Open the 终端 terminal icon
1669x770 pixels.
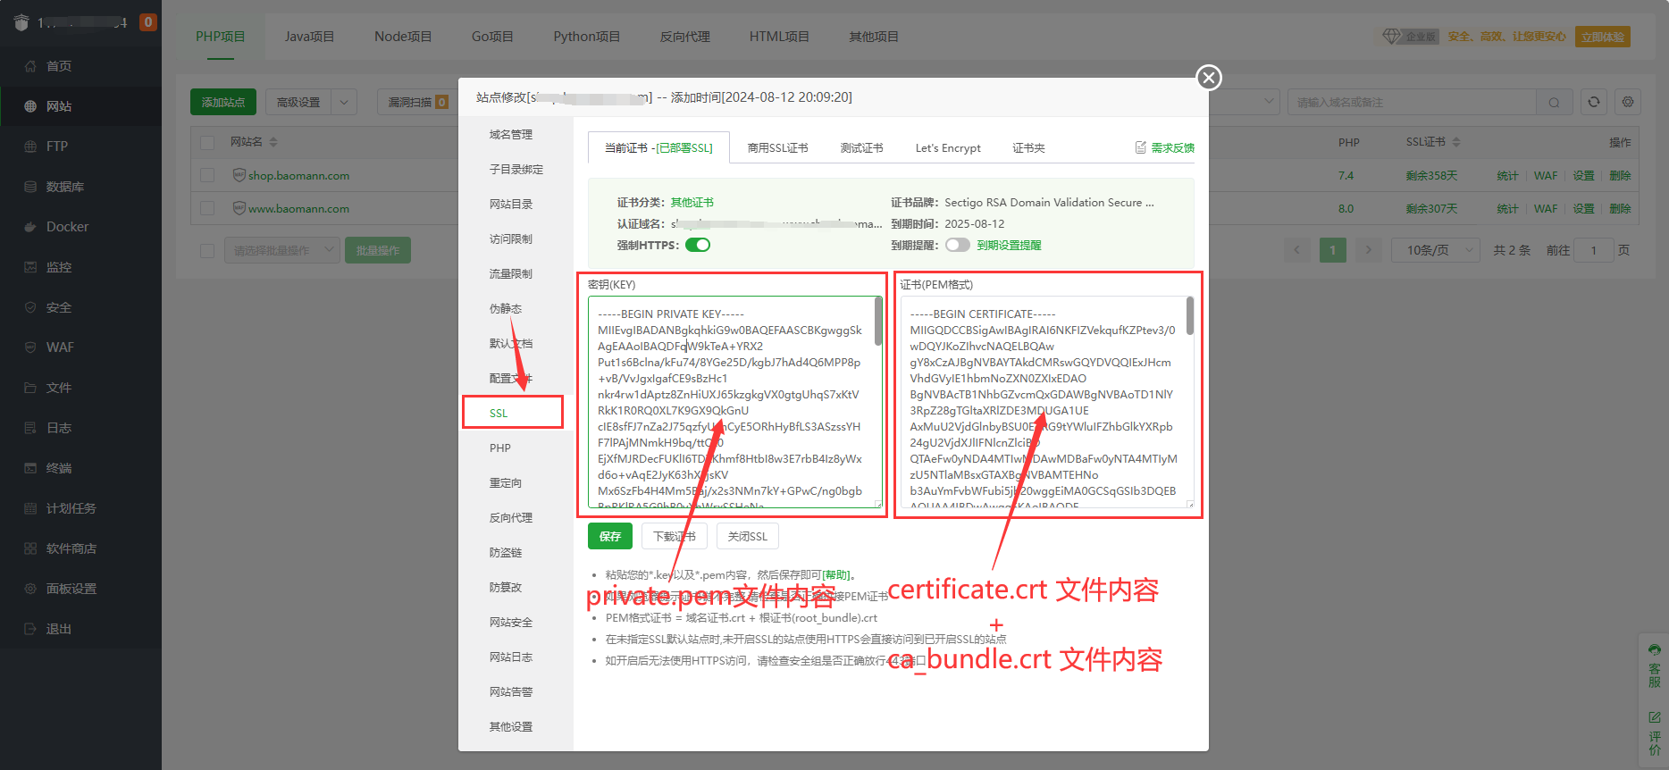(x=30, y=468)
